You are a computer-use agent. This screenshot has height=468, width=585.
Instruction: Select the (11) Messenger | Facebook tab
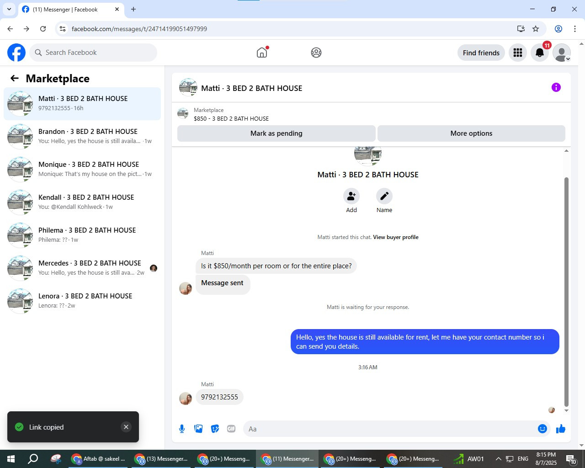click(71, 10)
